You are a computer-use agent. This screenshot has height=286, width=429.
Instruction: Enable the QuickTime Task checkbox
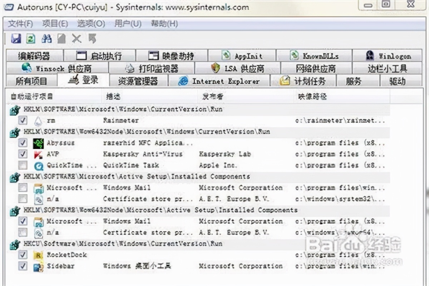[23, 165]
